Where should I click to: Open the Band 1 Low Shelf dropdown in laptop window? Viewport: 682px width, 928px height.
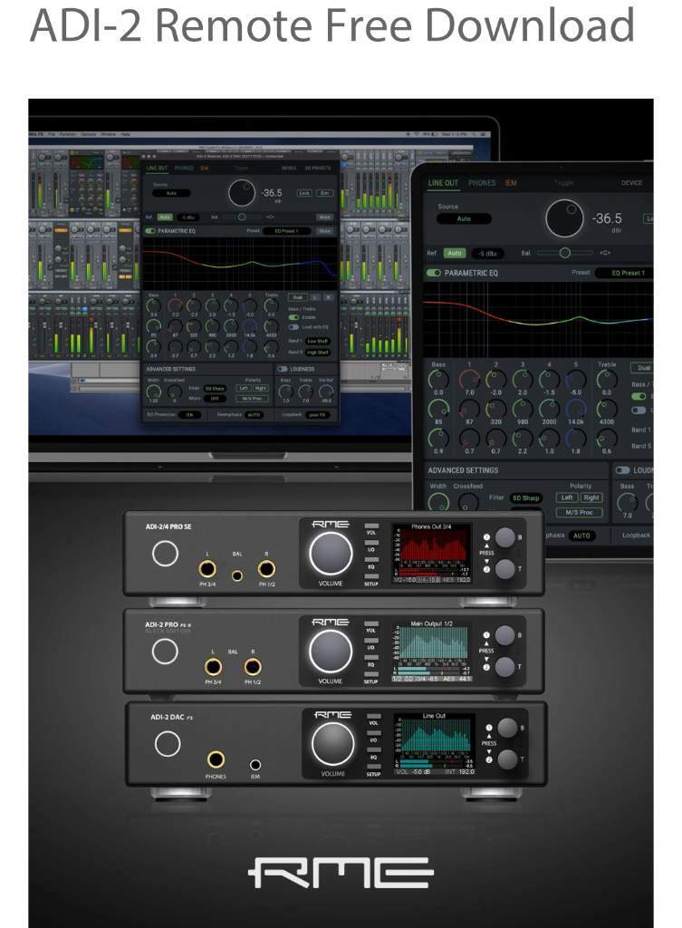click(317, 341)
